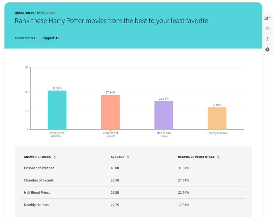Open the chart type selector icon
Image resolution: width=275 pixels, height=218 pixels.
[x=267, y=18]
